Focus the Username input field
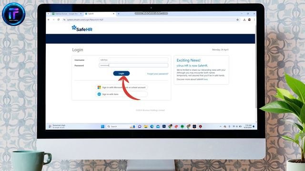 pos(133,60)
